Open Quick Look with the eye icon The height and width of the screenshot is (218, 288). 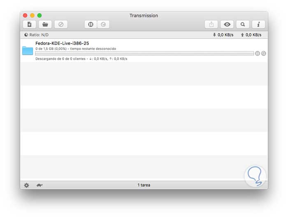[x=227, y=24]
